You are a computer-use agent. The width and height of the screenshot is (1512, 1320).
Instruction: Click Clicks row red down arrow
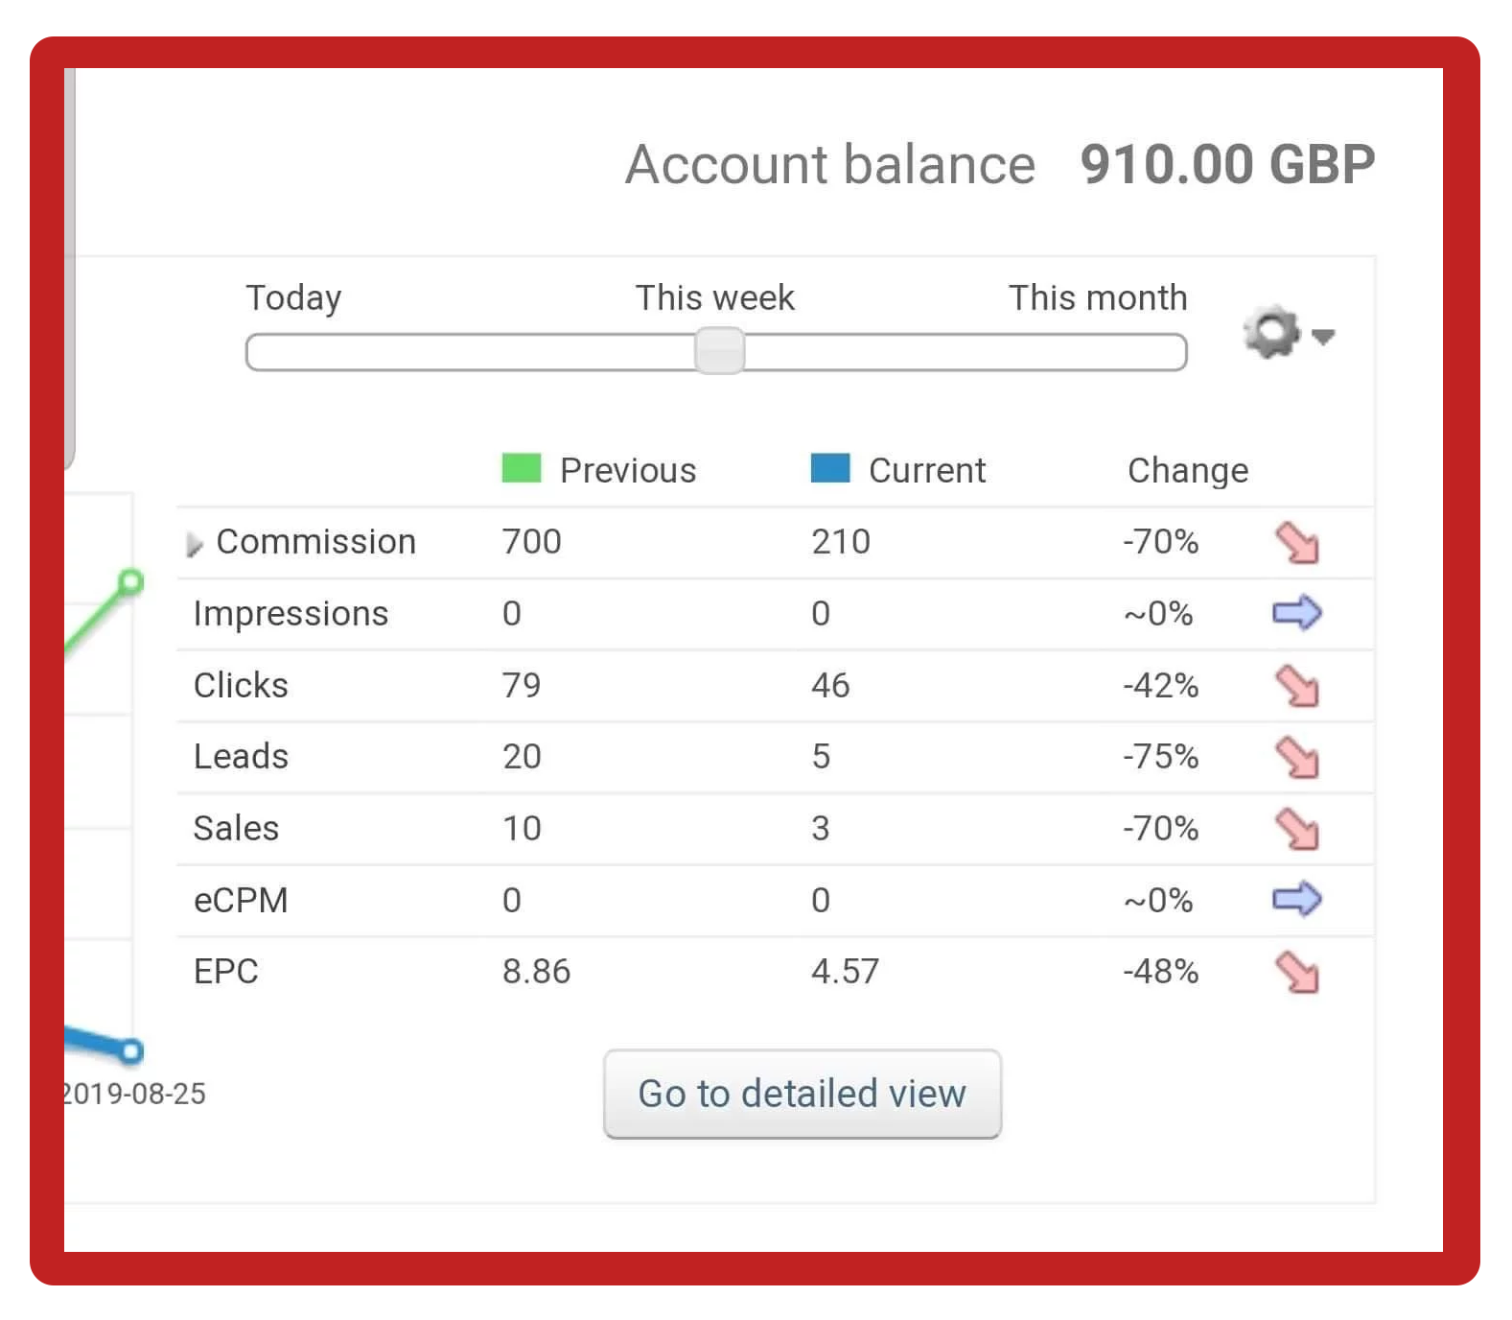point(1297,686)
